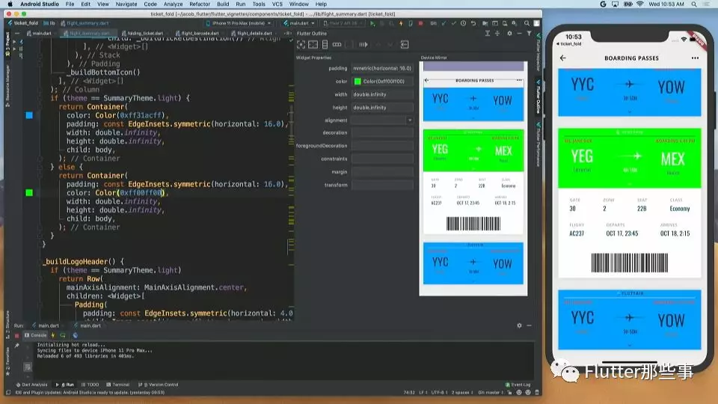Switch to folding_ticket.dart editor tab

pos(142,34)
